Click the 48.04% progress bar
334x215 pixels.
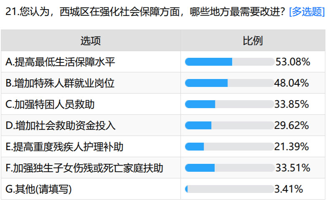pos(230,83)
